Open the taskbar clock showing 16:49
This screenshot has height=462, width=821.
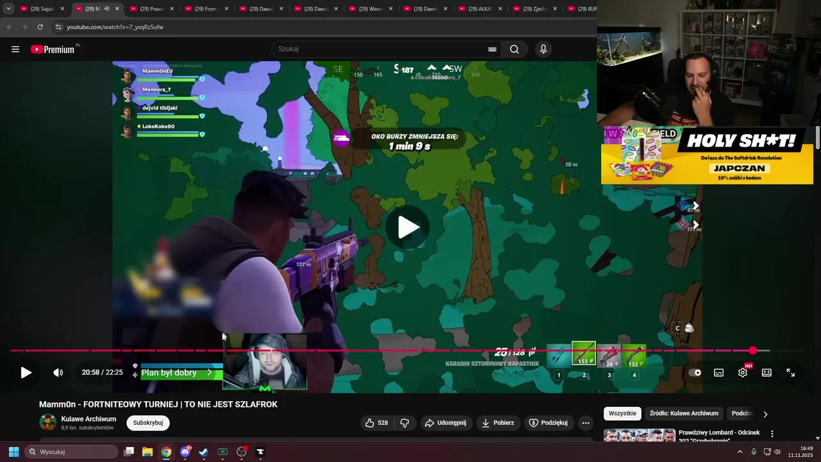[x=800, y=452]
